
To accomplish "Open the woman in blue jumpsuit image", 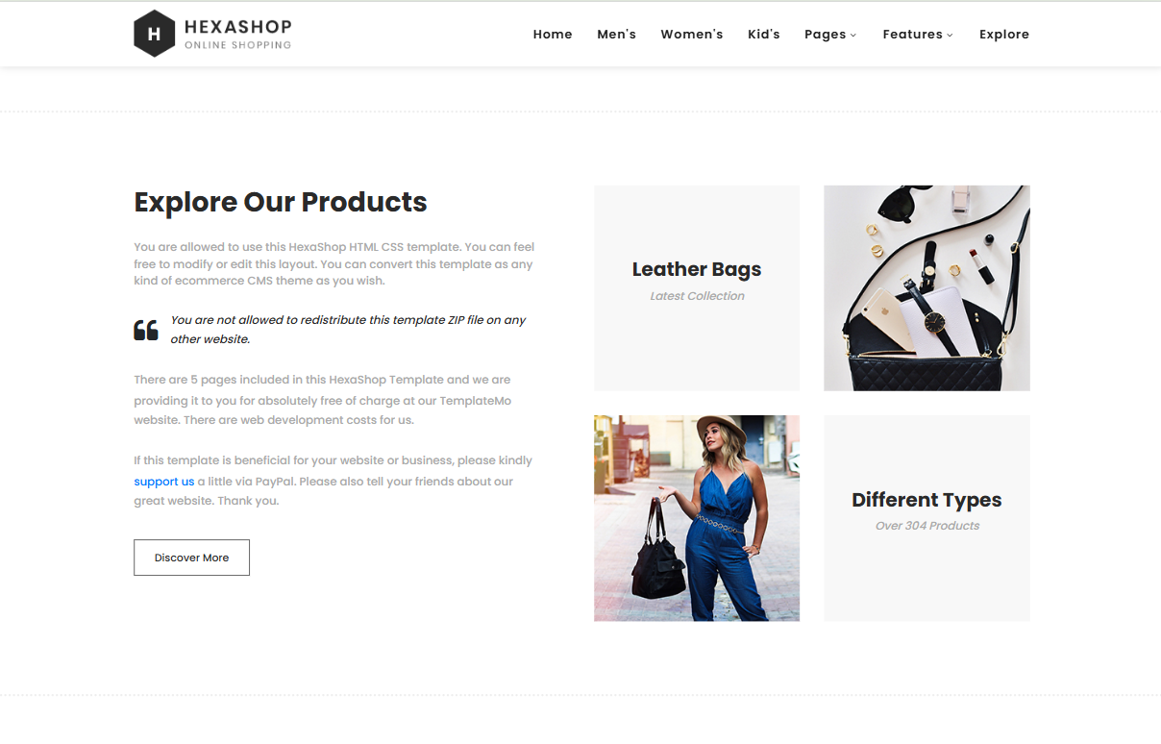I will (697, 518).
